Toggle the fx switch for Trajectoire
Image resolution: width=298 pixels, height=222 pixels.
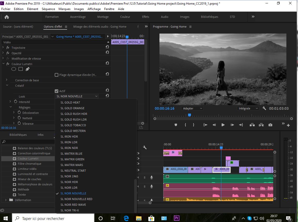pyautogui.click(x=8, y=47)
